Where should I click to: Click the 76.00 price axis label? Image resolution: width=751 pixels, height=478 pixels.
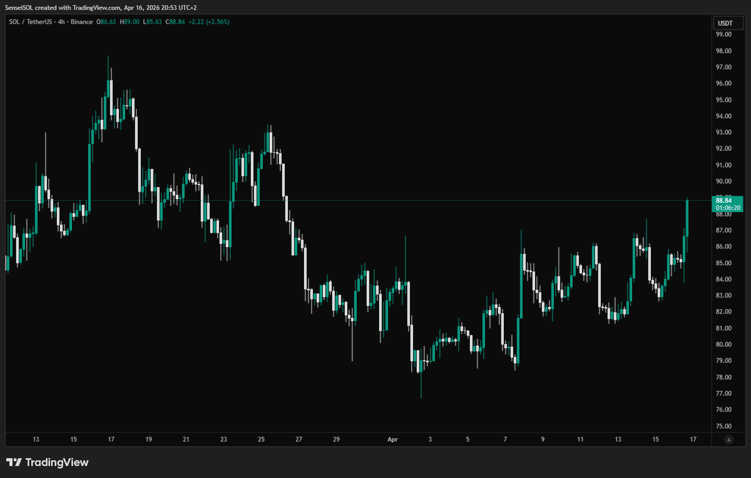click(724, 409)
